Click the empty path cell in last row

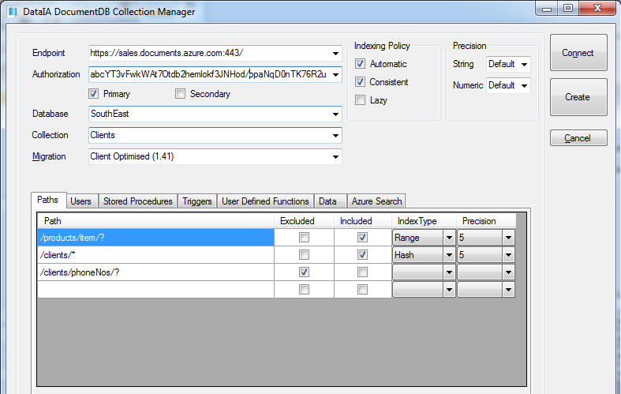pyautogui.click(x=155, y=290)
